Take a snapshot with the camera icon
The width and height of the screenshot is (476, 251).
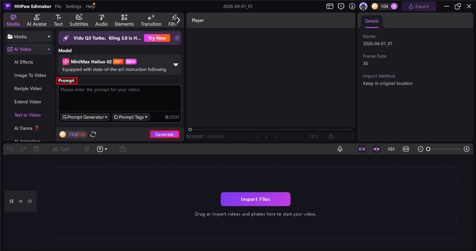tap(331, 137)
